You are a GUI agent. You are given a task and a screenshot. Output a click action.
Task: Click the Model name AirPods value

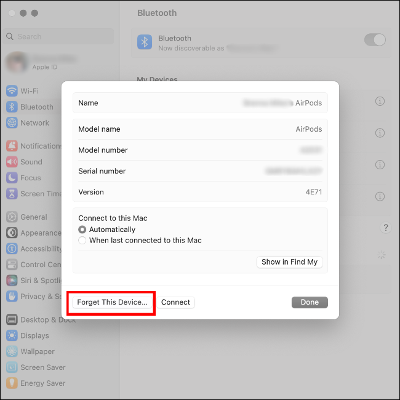point(309,129)
